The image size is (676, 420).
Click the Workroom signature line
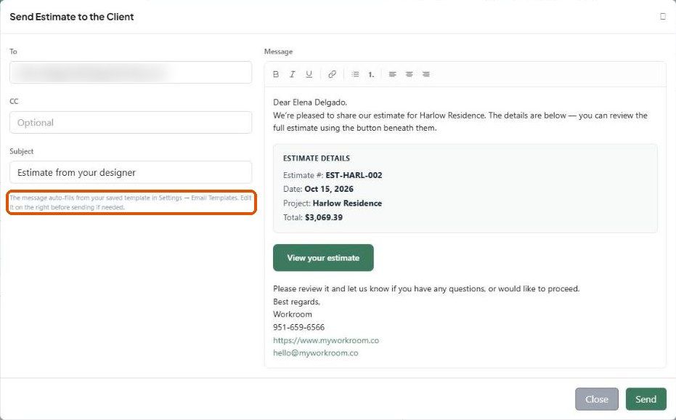coord(293,314)
